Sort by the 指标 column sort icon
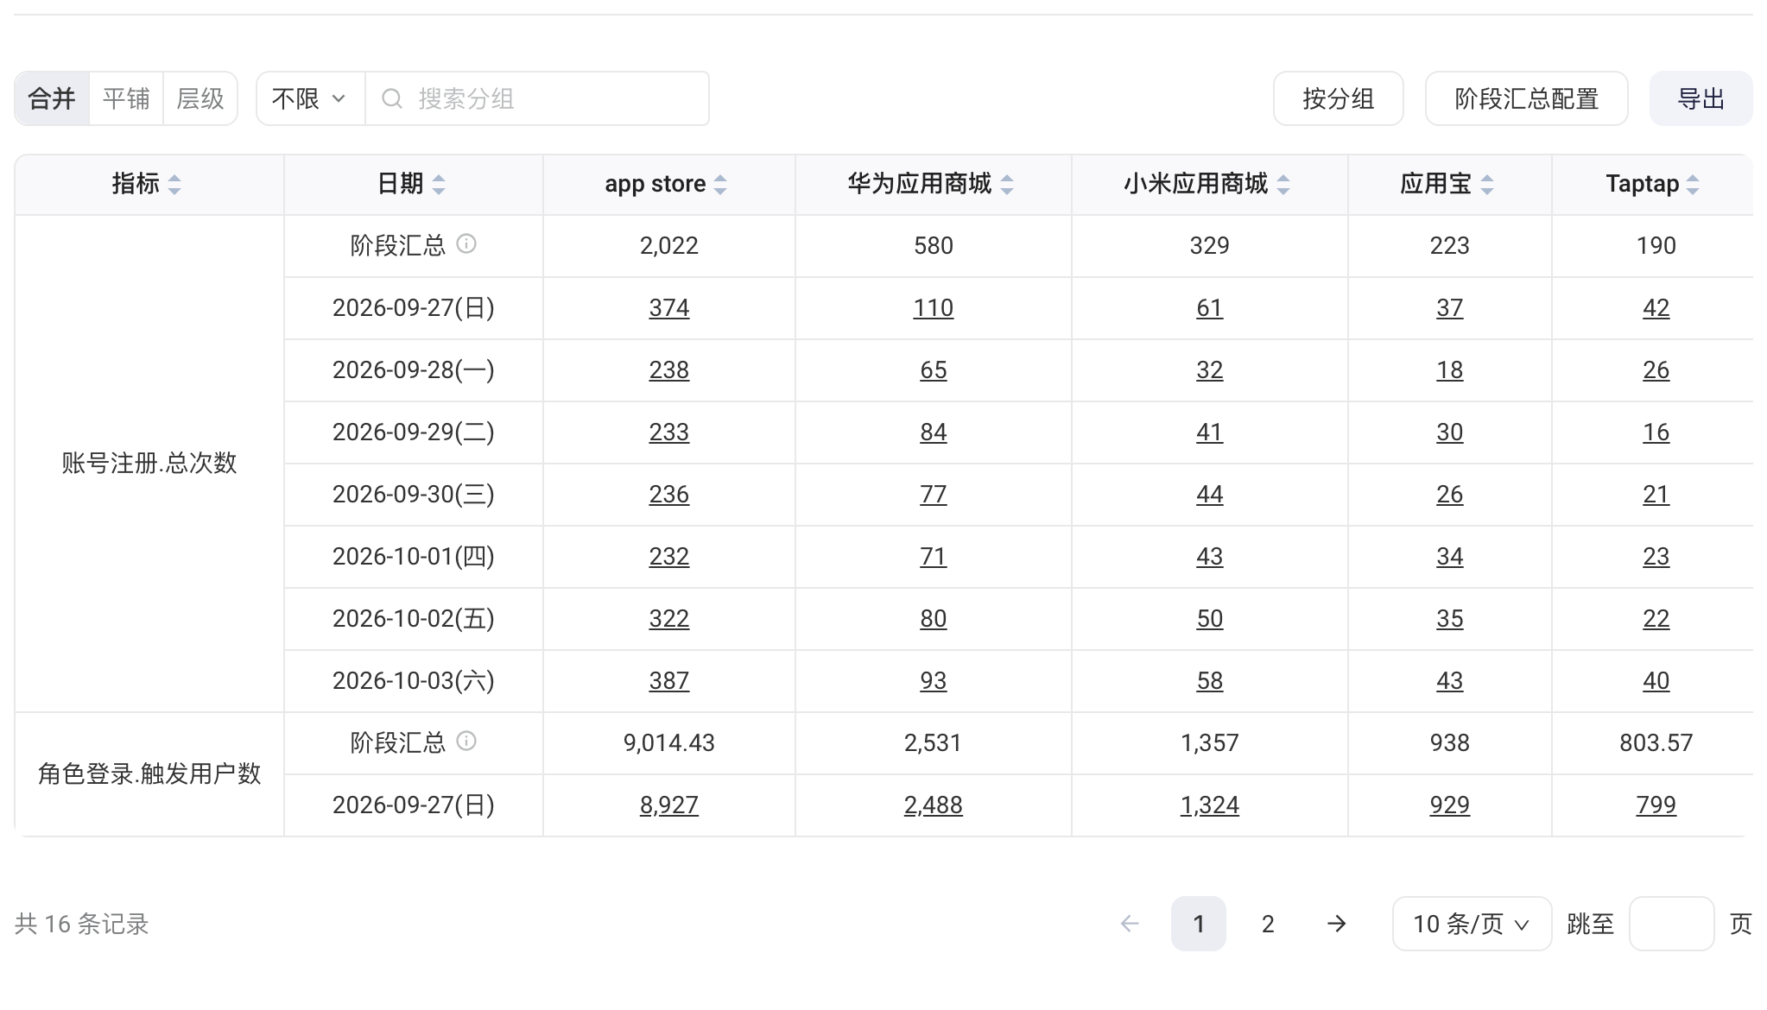Viewport: 1767px width, 1010px height. [174, 184]
